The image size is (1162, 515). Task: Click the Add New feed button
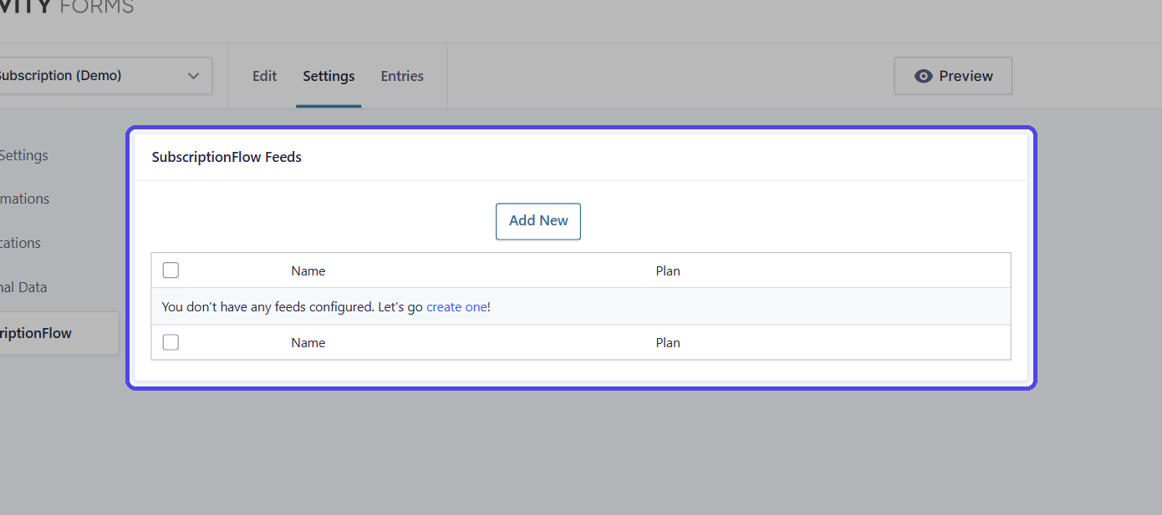coord(538,221)
